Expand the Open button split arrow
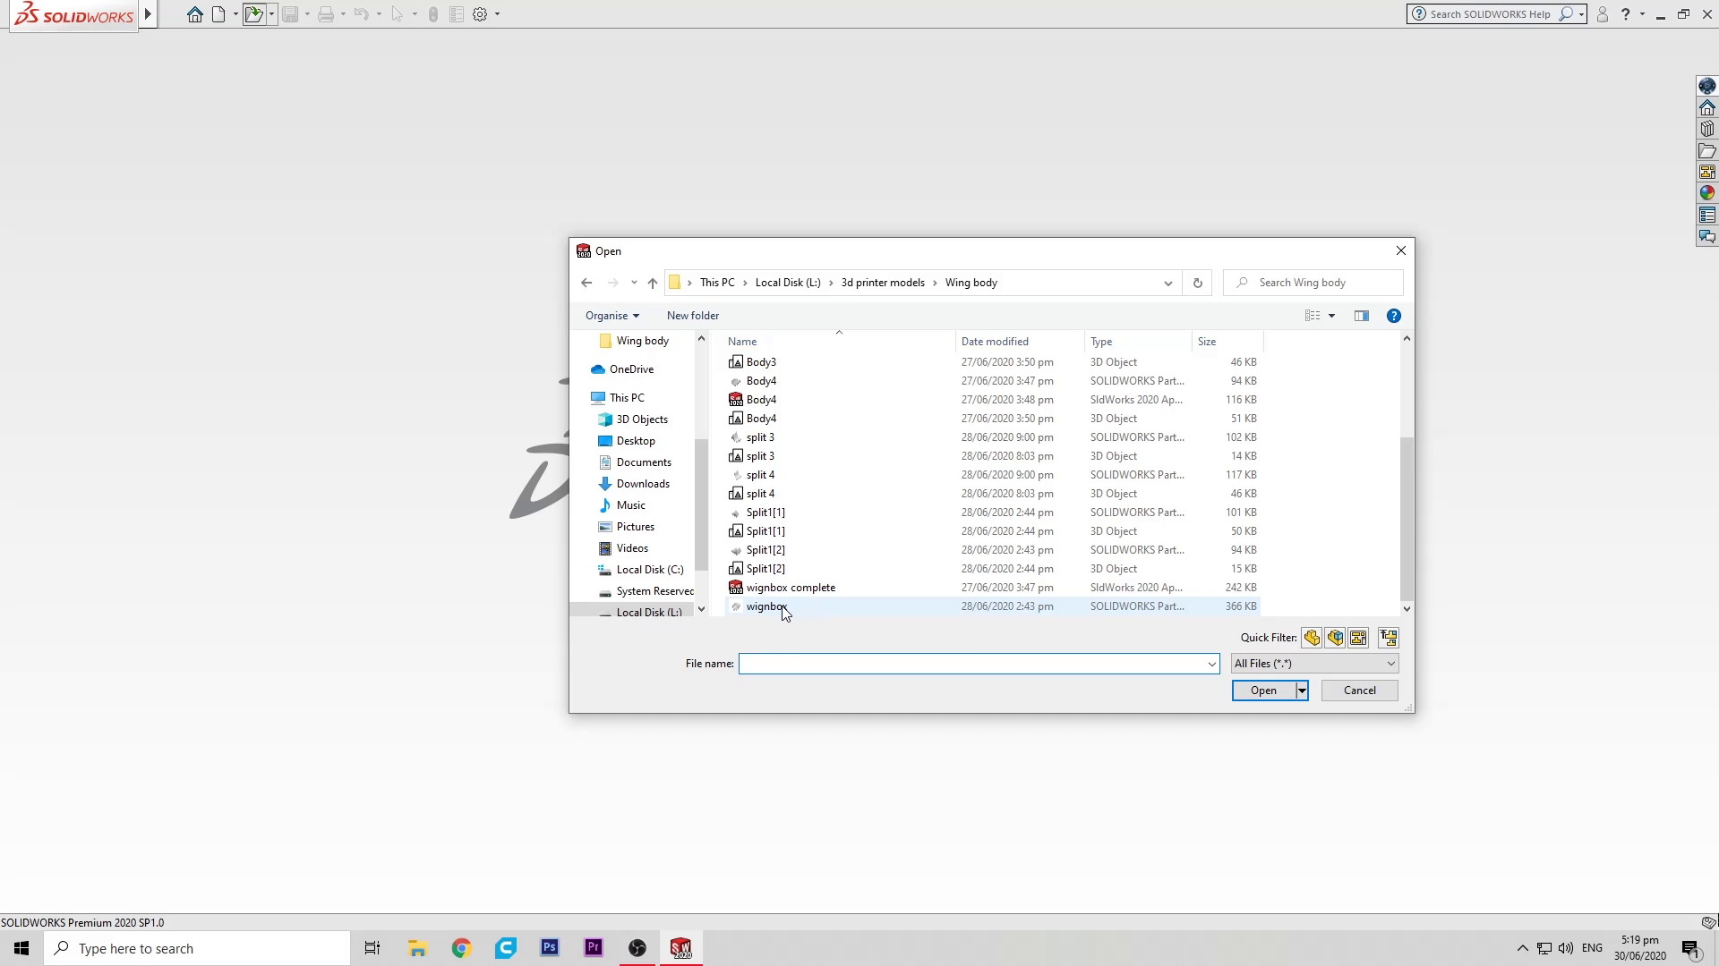Viewport: 1719px width, 966px height. click(1302, 691)
